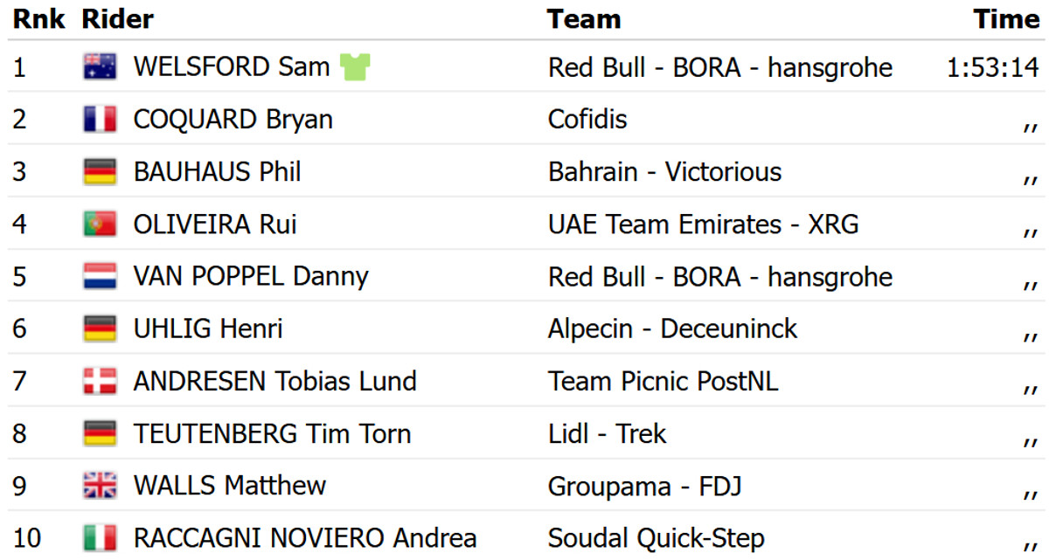
Task: Go to Alpecin - Deceuninck team
Action: [672, 329]
